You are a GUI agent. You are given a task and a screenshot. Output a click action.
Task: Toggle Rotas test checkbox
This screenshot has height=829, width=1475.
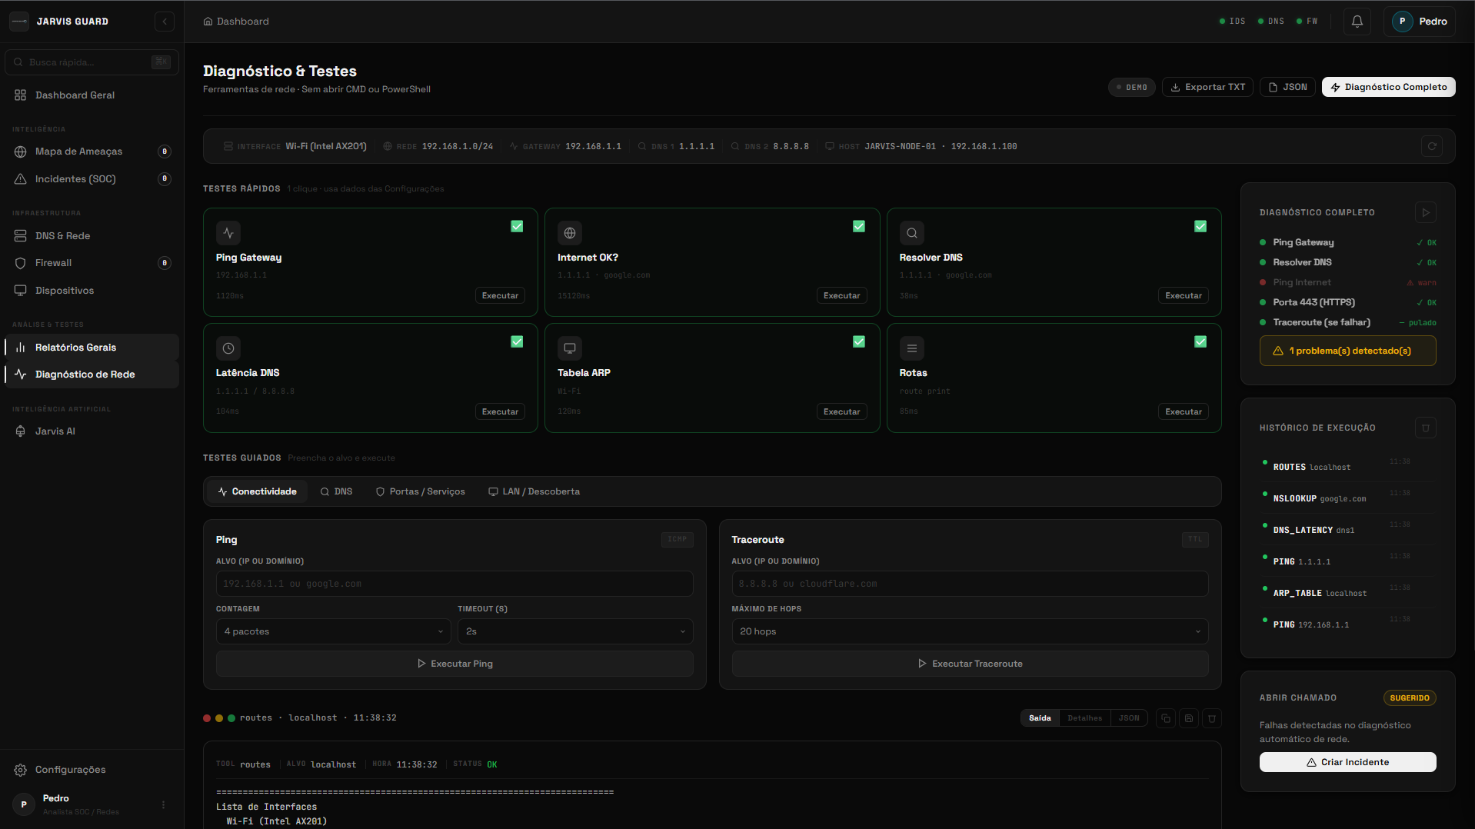click(1200, 341)
